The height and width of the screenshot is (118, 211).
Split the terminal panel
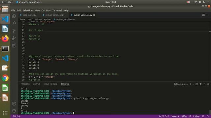click(x=196, y=84)
